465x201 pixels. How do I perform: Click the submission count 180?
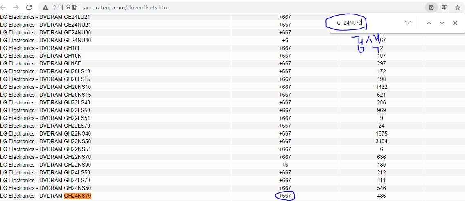(381, 165)
